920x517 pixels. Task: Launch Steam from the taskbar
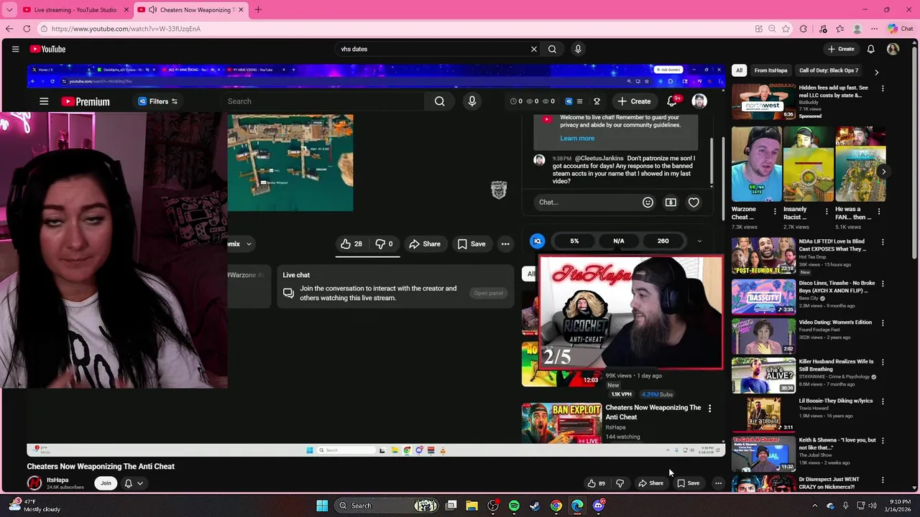pyautogui.click(x=535, y=506)
